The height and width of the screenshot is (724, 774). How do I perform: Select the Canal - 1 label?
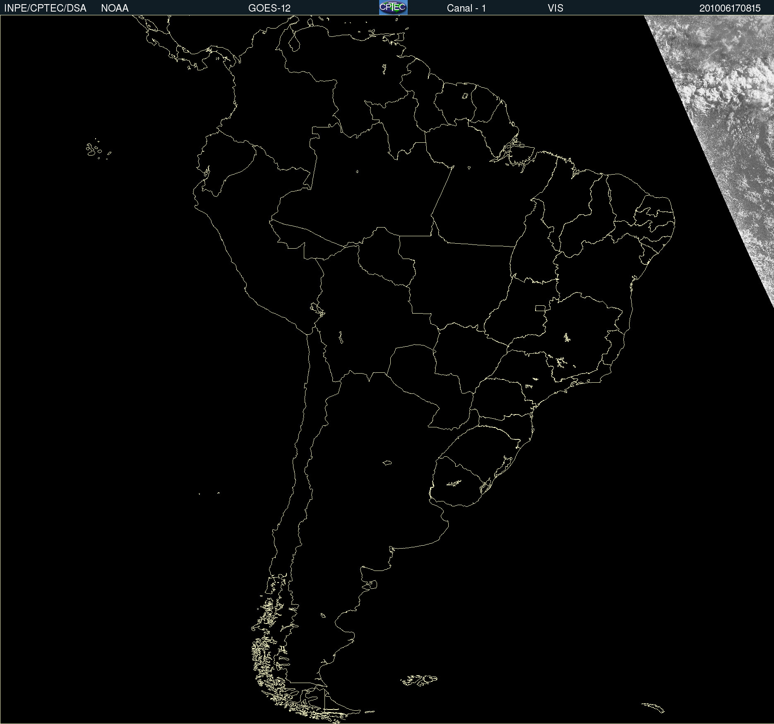466,8
